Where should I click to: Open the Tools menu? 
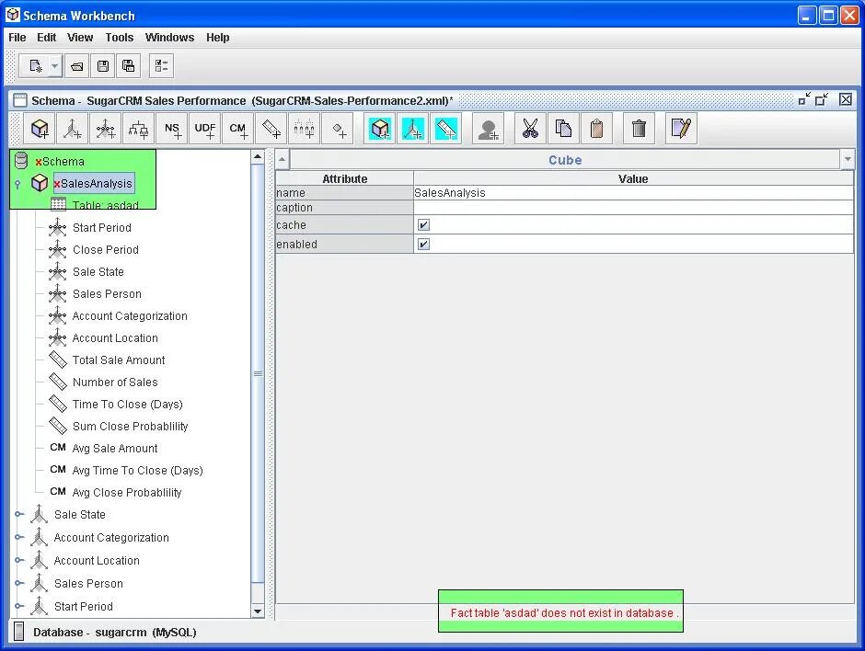119,38
